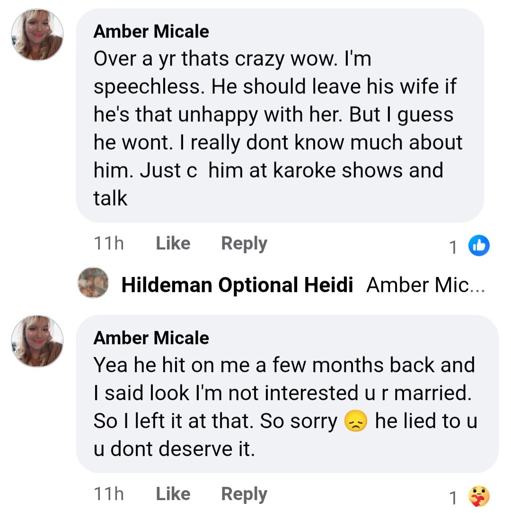Open Amber Micale's name above 'Yea he hit' comment
The height and width of the screenshot is (521, 511).
[x=151, y=338]
